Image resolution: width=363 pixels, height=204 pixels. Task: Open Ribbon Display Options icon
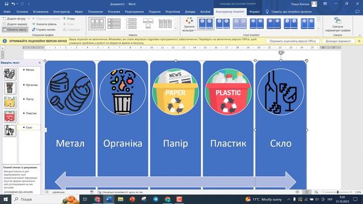point(325,4)
